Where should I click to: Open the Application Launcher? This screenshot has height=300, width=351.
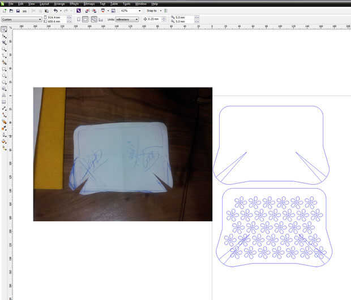tap(103, 11)
